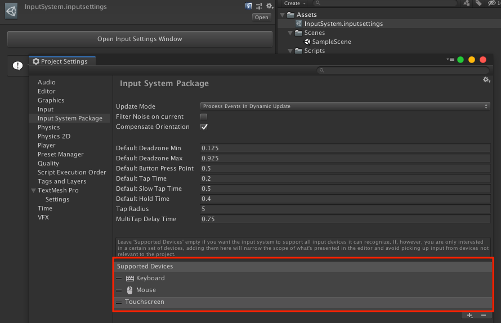Click the InputSystem.inputsettings asset icon in Inspector
Screen dimensions: 501x323
[x=11, y=11]
